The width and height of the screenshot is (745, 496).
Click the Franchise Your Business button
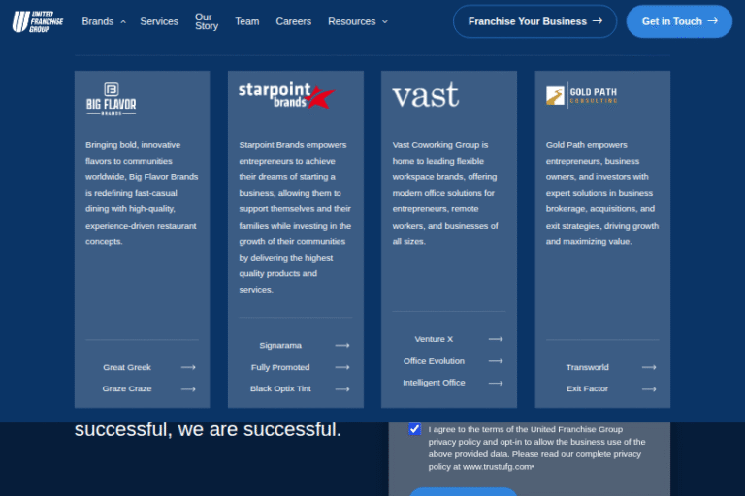(x=534, y=21)
